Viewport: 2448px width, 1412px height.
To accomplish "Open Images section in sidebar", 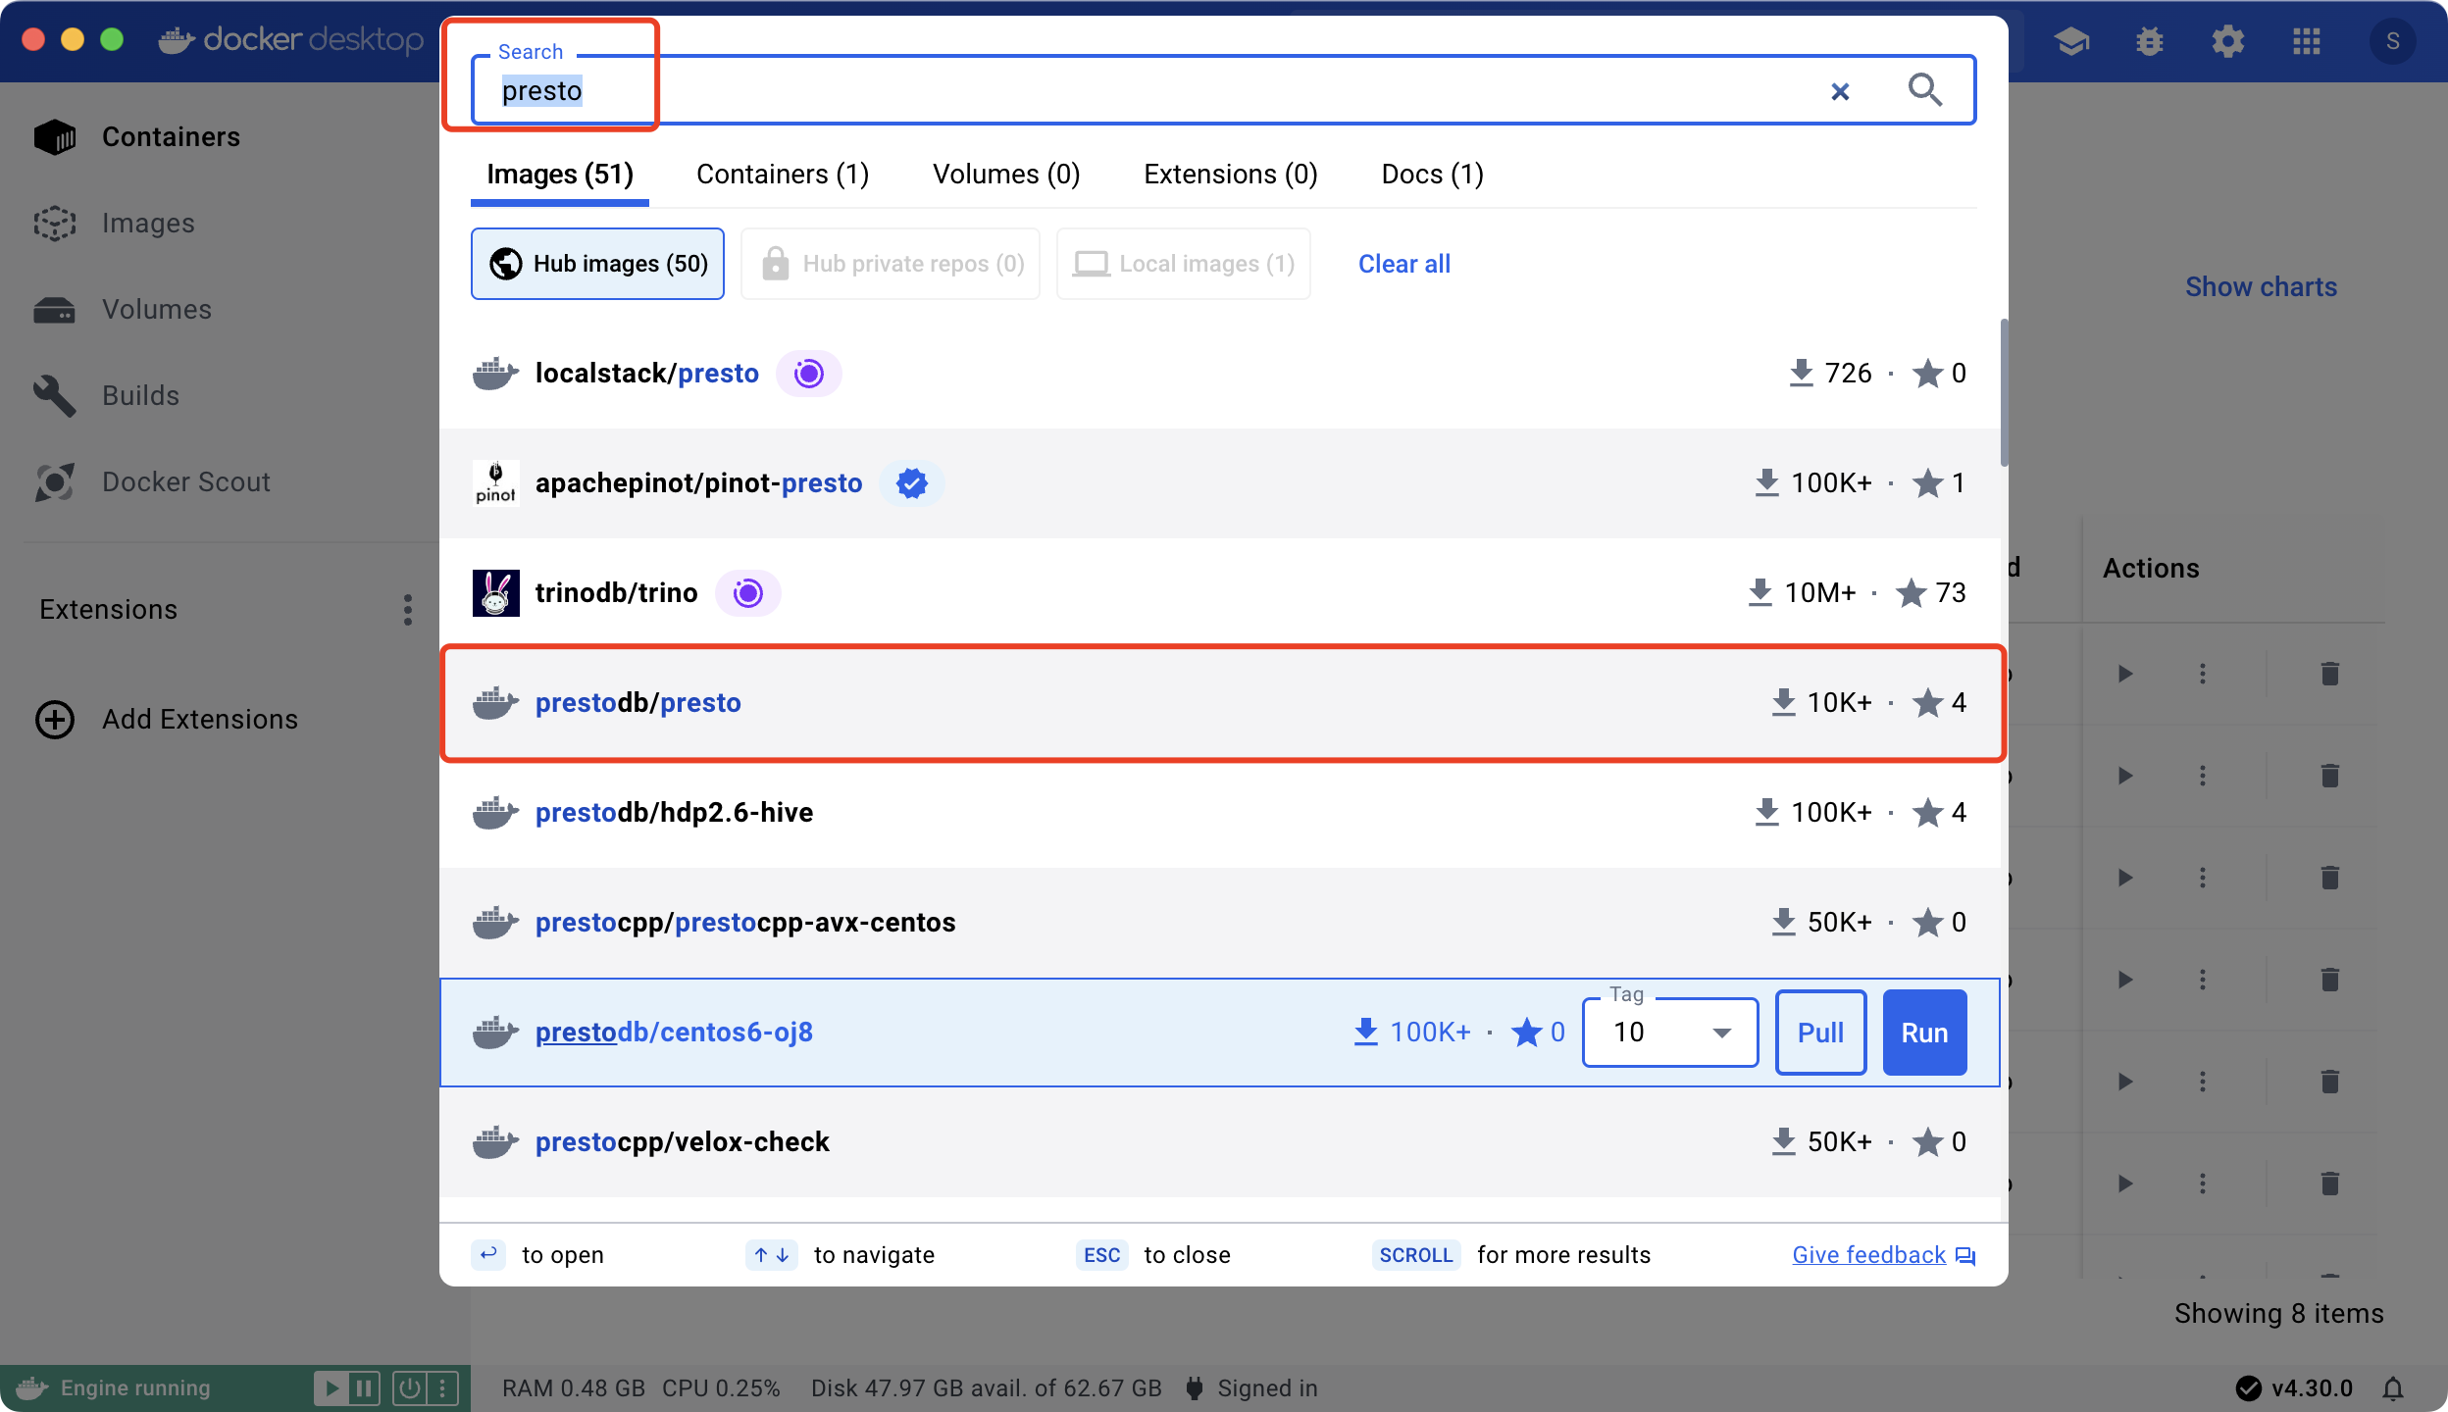I will click(x=148, y=224).
